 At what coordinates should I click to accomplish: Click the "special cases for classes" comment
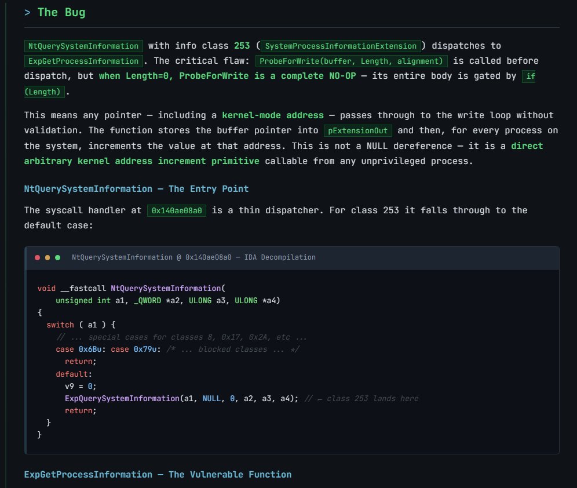pyautogui.click(x=181, y=337)
